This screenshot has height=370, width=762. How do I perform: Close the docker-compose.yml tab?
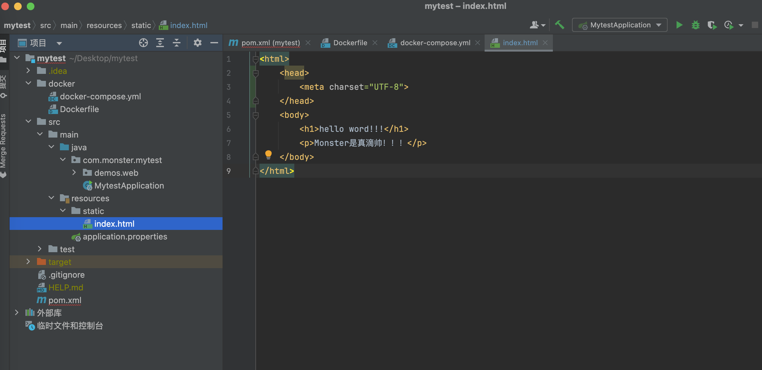coord(478,43)
